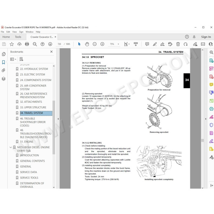
Task: Open the File menu
Action: 2,32
